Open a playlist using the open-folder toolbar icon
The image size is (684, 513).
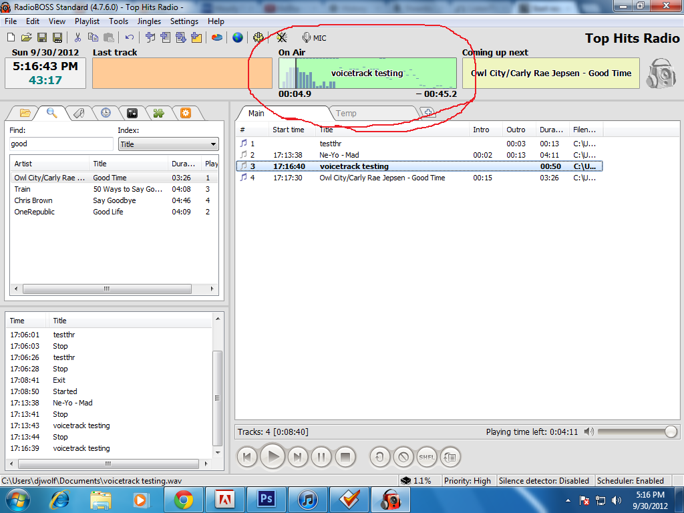coord(26,37)
